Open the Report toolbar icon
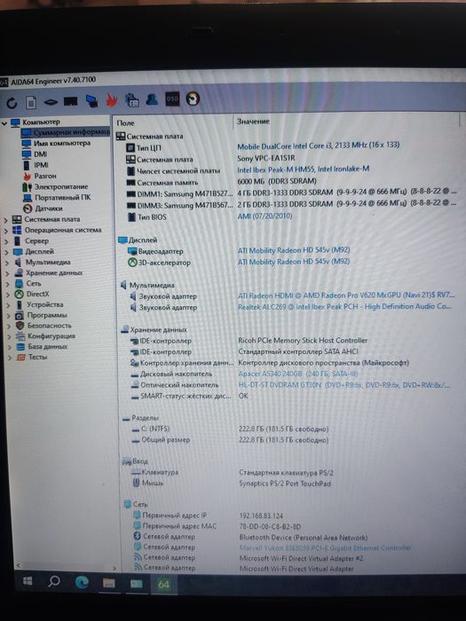 pos(31,103)
